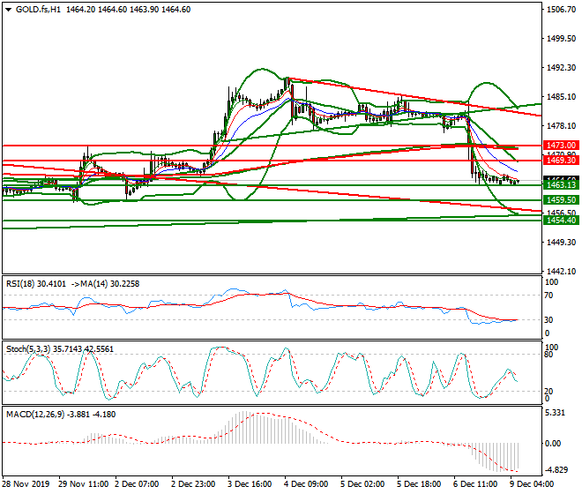
Task: Select the green 1454.40 price label
Action: [561, 221]
